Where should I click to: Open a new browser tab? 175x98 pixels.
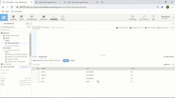pos(102,2)
